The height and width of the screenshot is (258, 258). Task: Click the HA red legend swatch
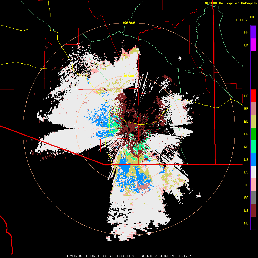coord(253,96)
